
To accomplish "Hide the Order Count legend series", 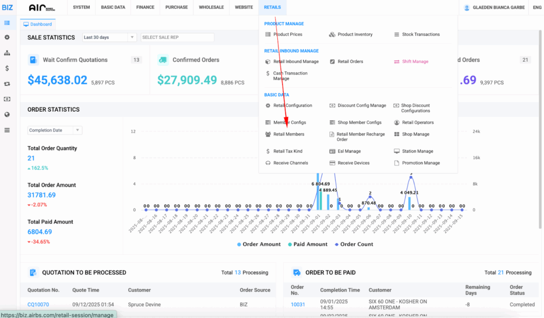I will 353,245.
